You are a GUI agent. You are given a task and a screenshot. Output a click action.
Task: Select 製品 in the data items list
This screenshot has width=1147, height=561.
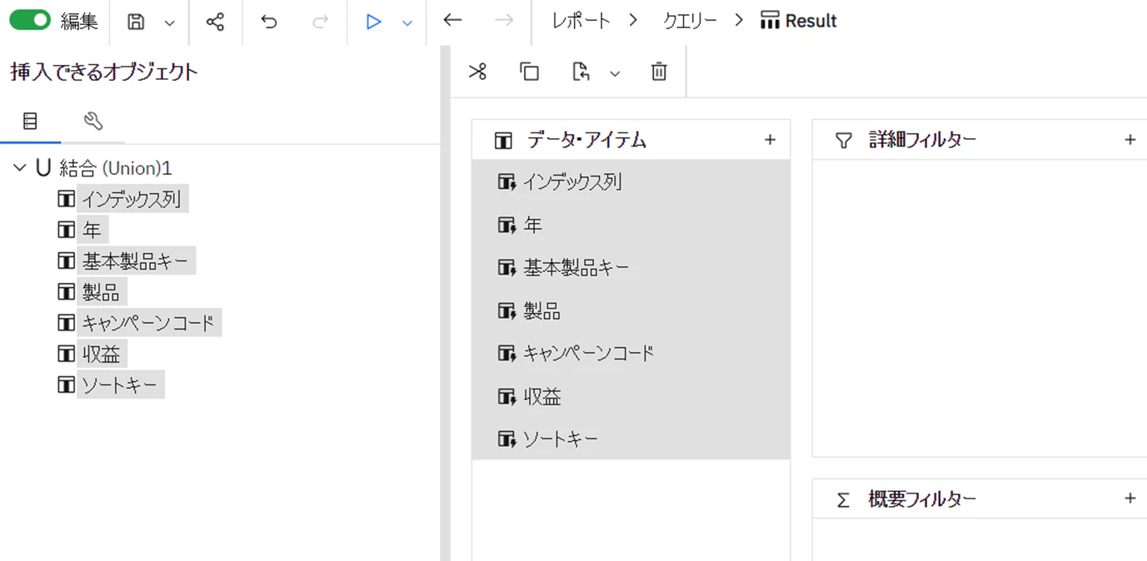(631, 310)
